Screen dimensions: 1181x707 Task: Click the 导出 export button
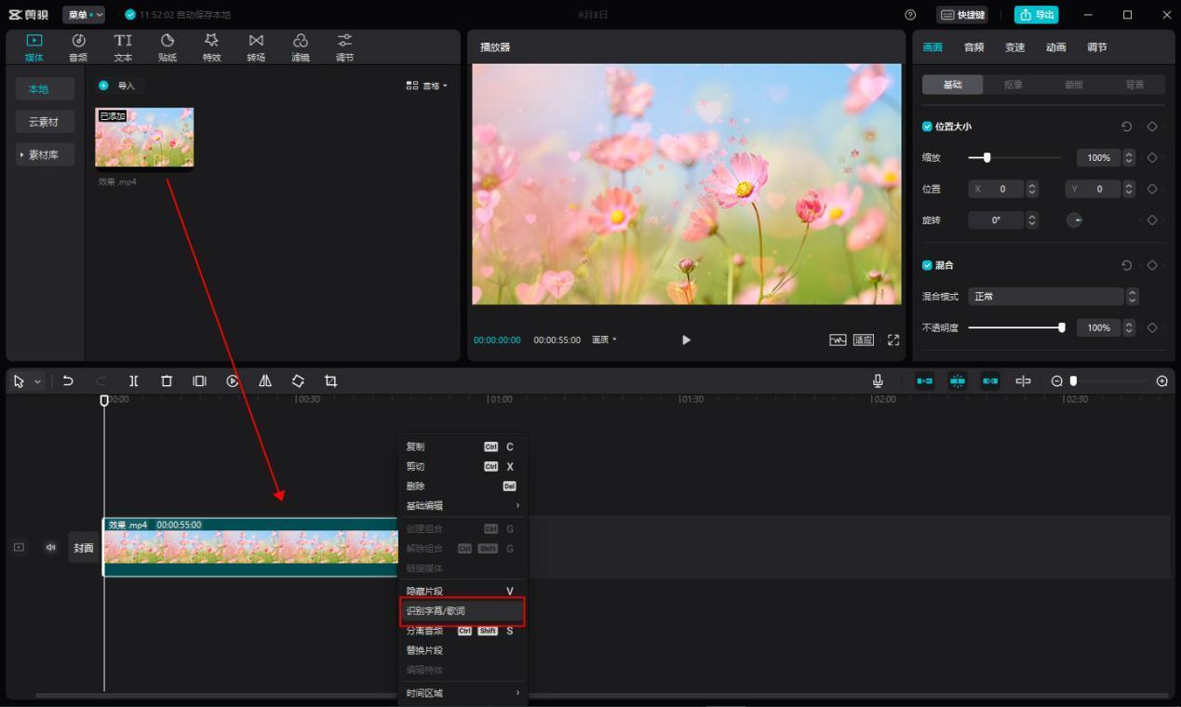pos(1036,14)
